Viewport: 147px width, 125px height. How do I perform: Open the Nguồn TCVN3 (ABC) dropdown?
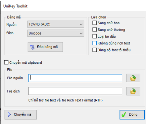point(56,24)
